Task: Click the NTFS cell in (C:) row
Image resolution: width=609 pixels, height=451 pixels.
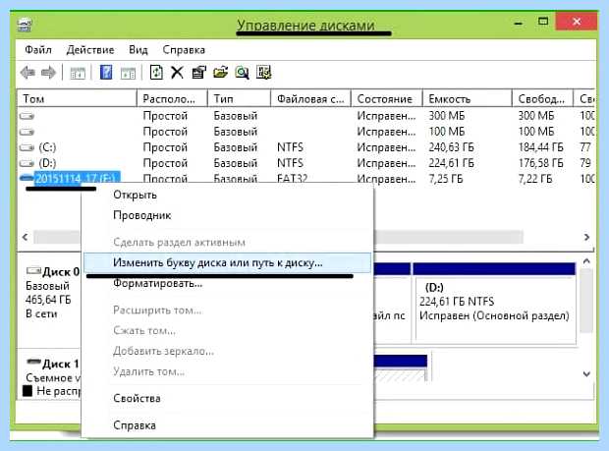Action: point(290,147)
